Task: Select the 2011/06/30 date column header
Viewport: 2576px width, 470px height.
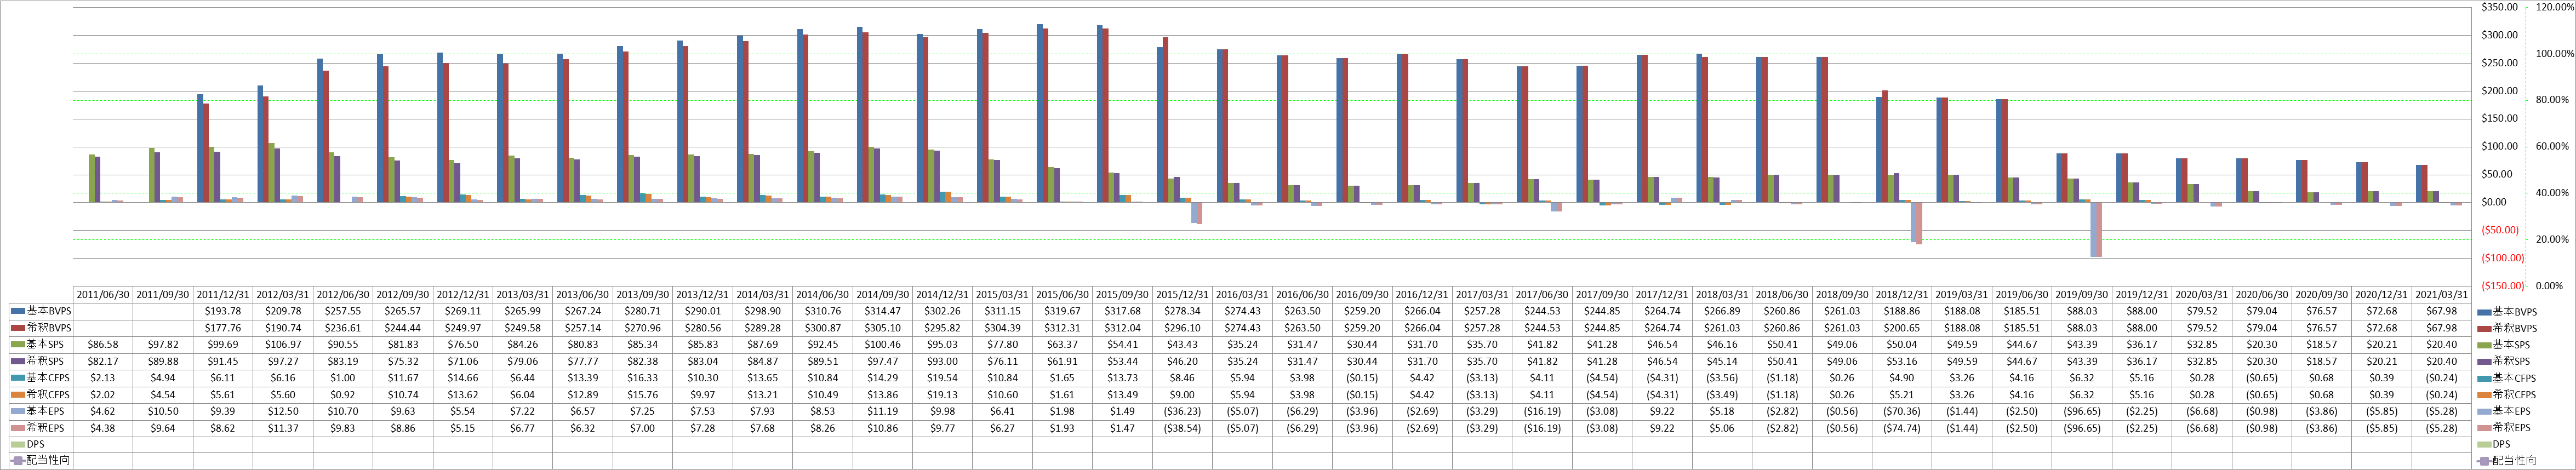Action: [x=103, y=295]
